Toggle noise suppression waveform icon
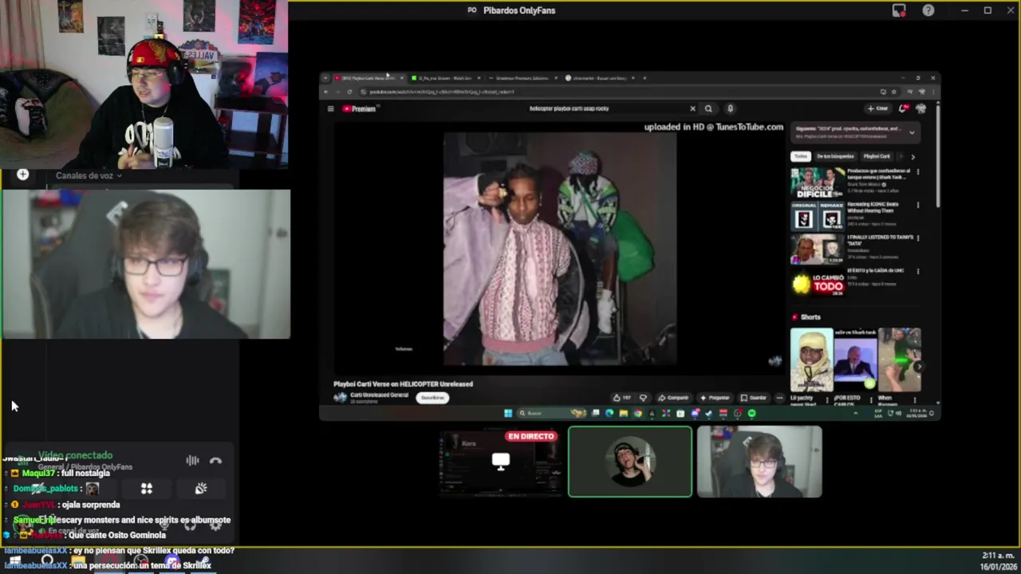This screenshot has height=574, width=1021. pos(192,461)
